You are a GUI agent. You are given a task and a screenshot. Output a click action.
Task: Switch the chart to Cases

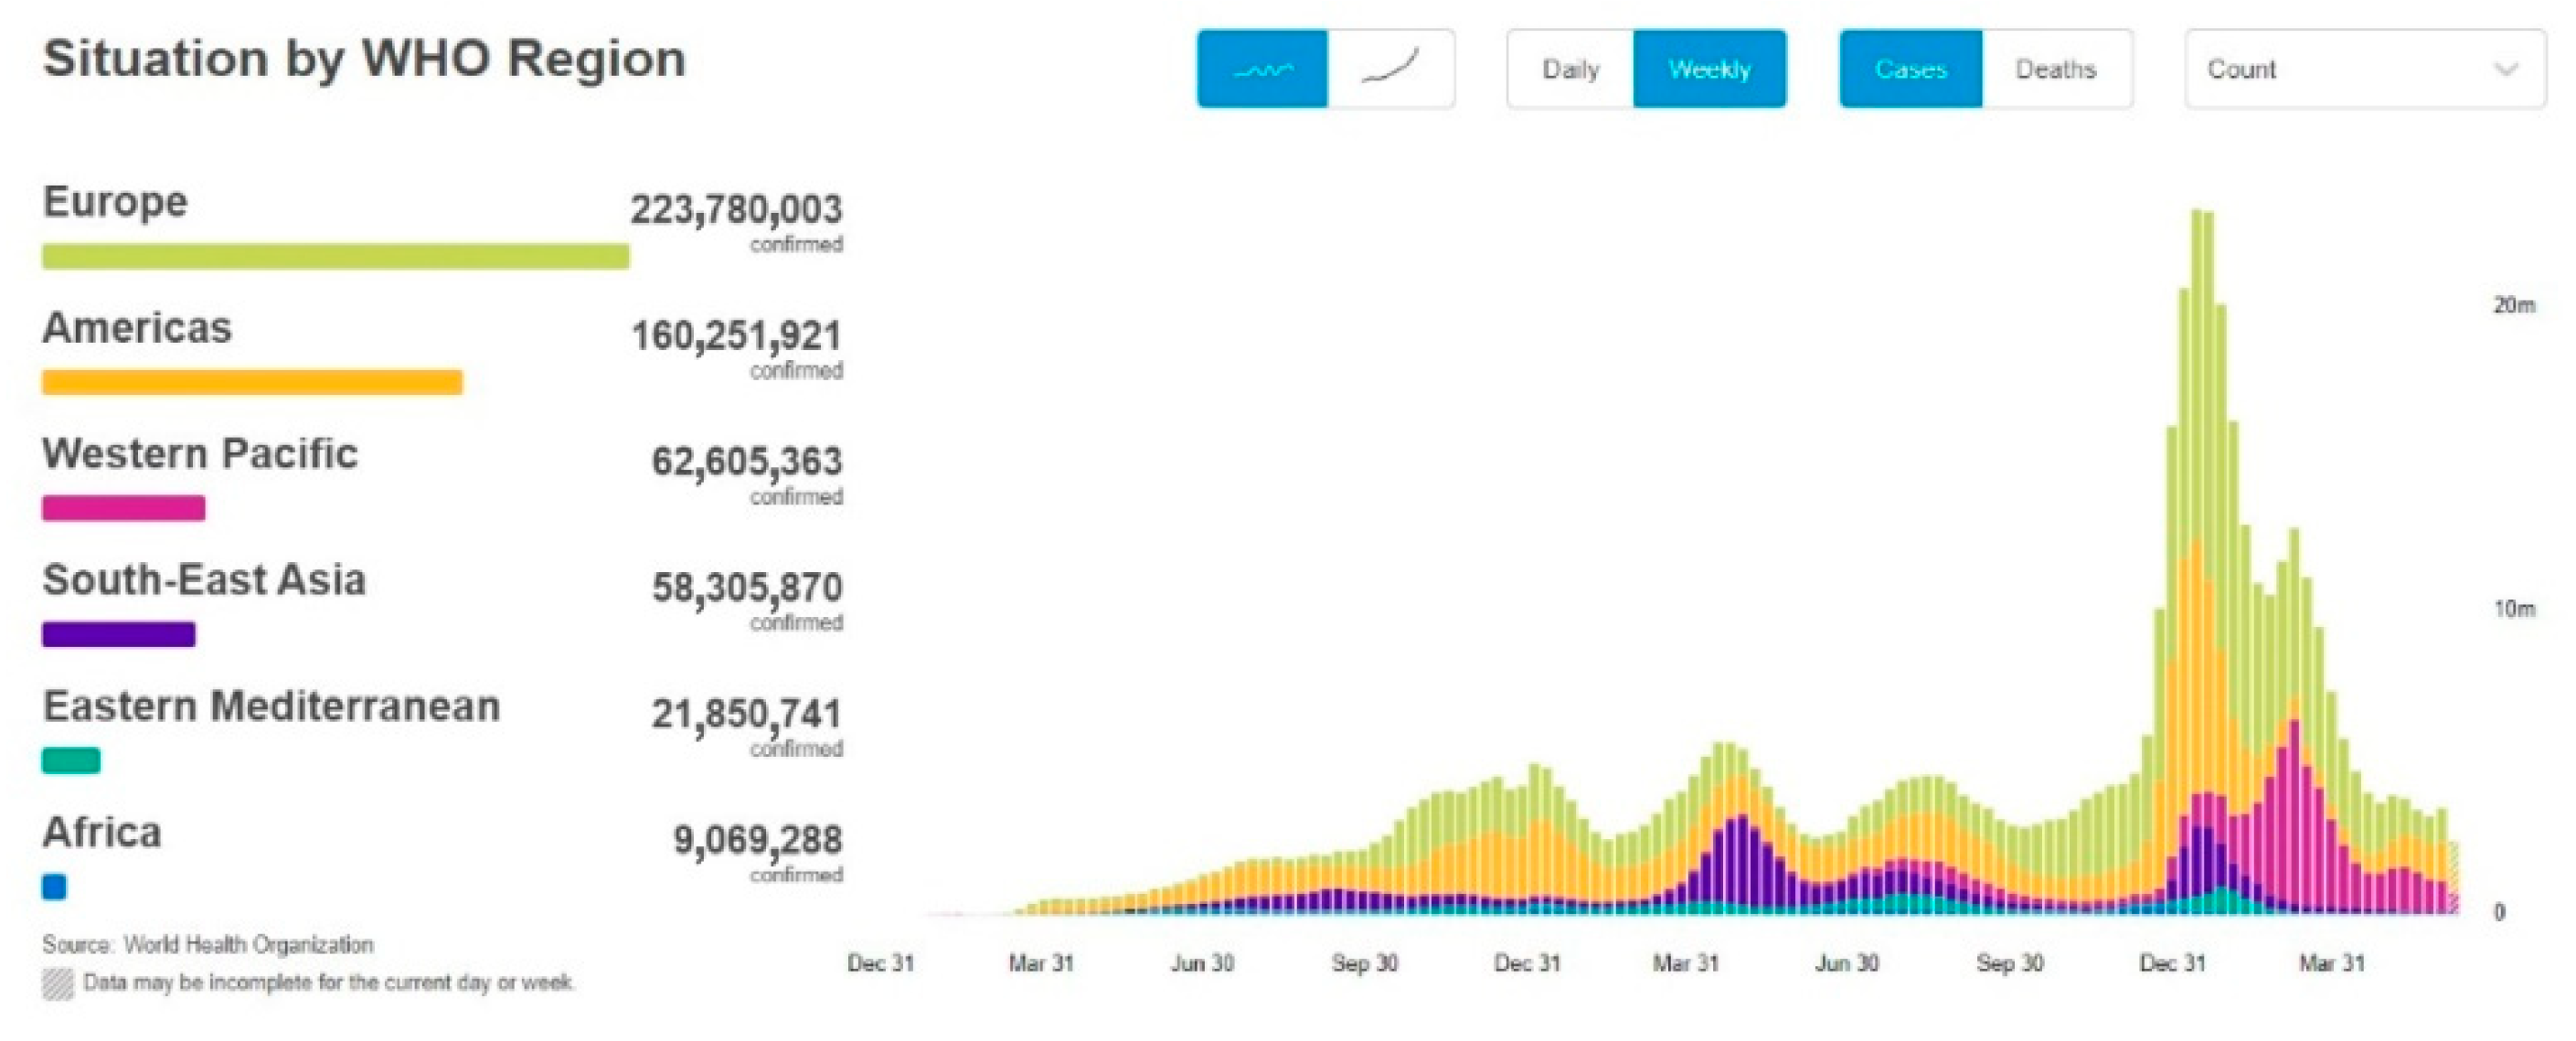point(1910,69)
